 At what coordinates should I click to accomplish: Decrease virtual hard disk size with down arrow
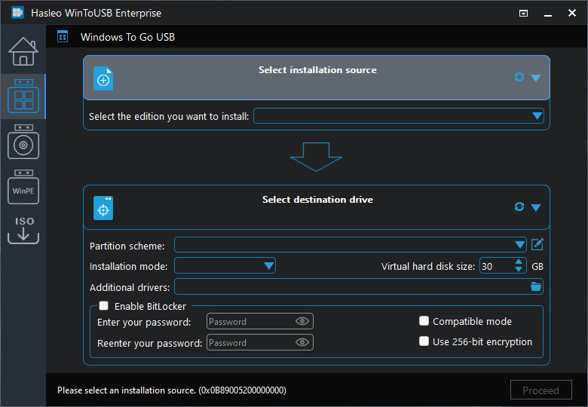(x=519, y=270)
